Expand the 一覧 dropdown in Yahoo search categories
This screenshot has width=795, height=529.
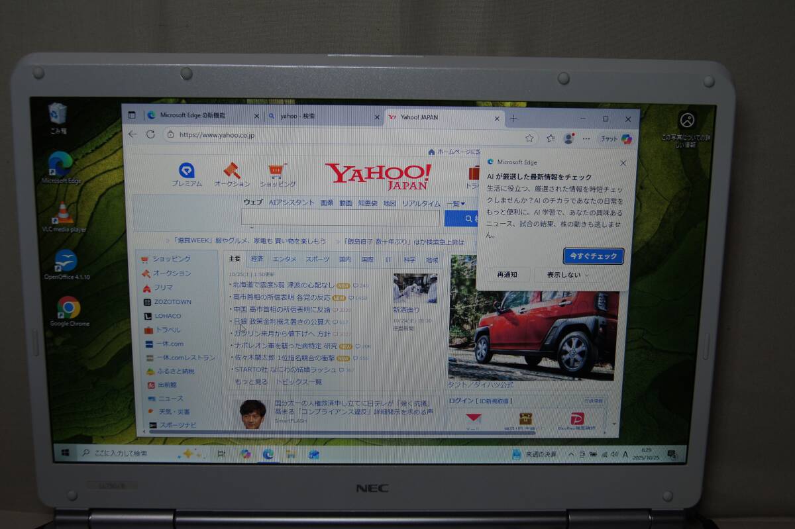456,203
